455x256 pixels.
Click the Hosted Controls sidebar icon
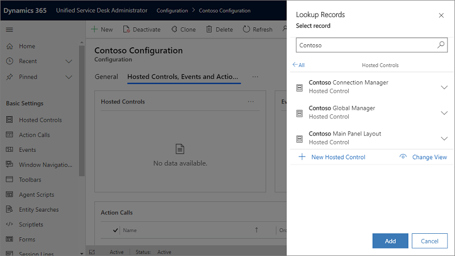(10, 119)
